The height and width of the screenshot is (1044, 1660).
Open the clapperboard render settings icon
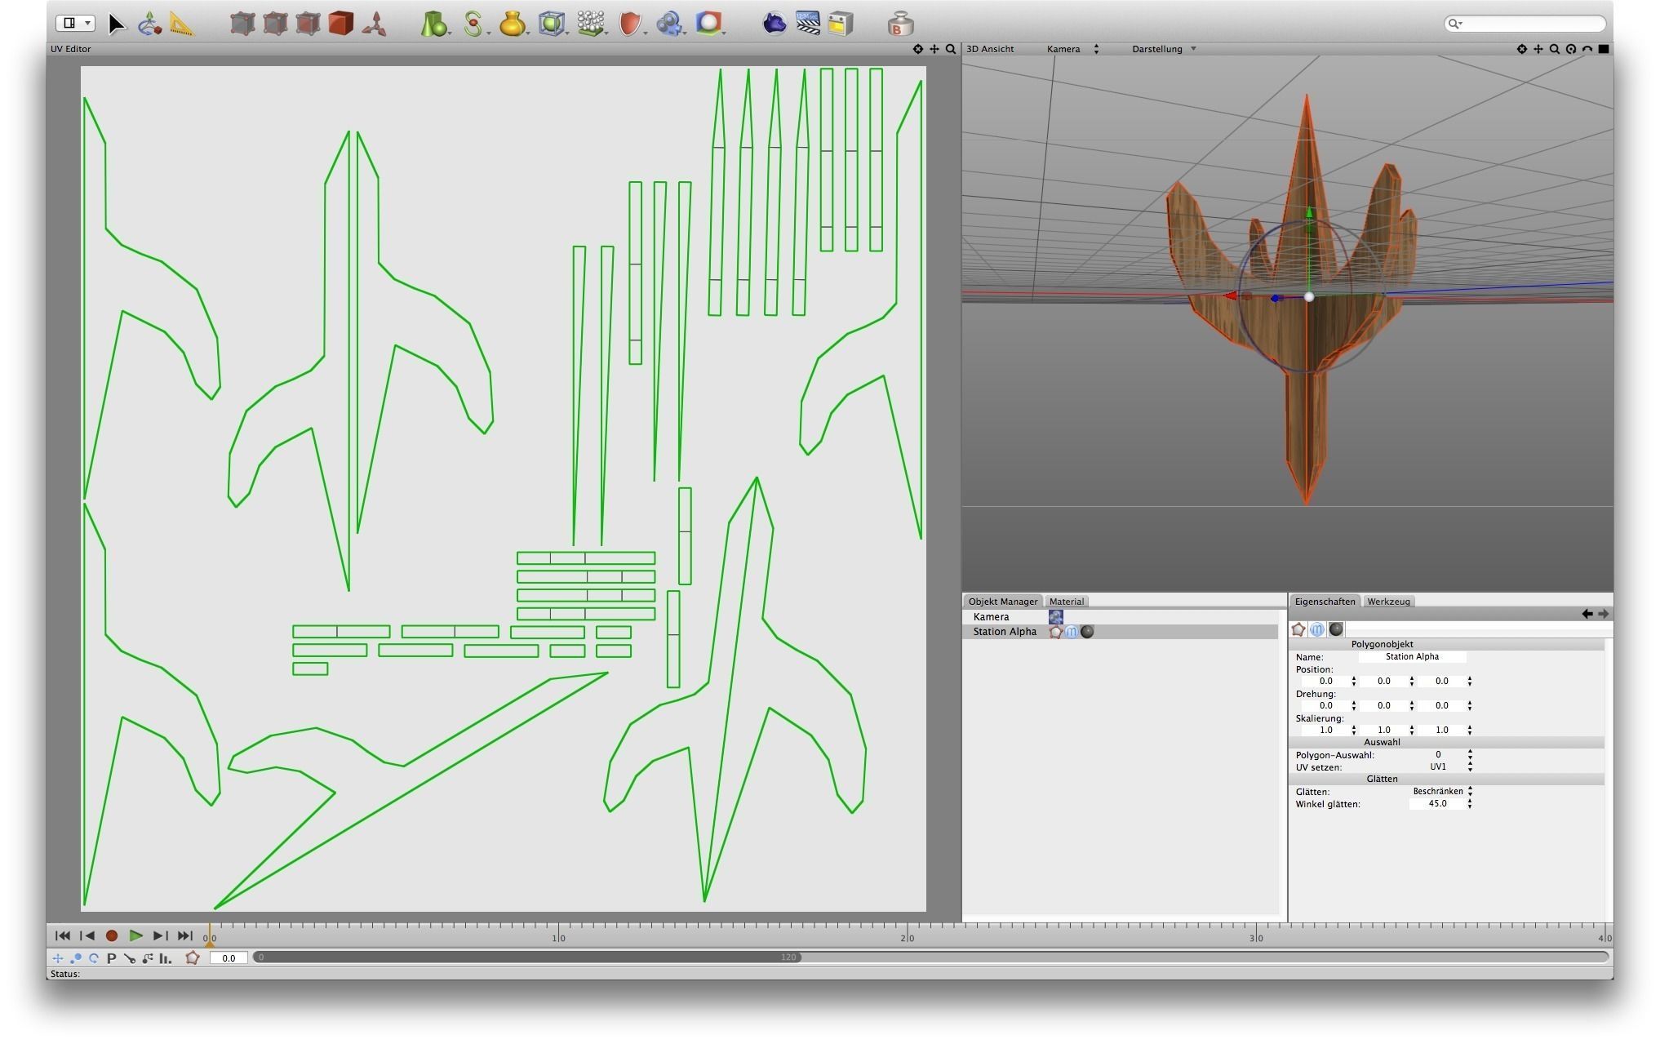(807, 24)
